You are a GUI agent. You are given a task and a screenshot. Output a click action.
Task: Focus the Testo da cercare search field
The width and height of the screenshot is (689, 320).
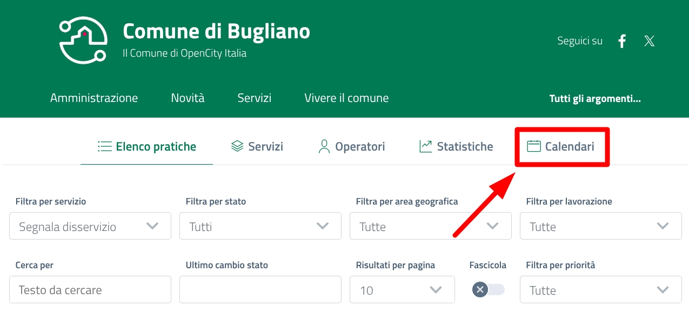(90, 290)
